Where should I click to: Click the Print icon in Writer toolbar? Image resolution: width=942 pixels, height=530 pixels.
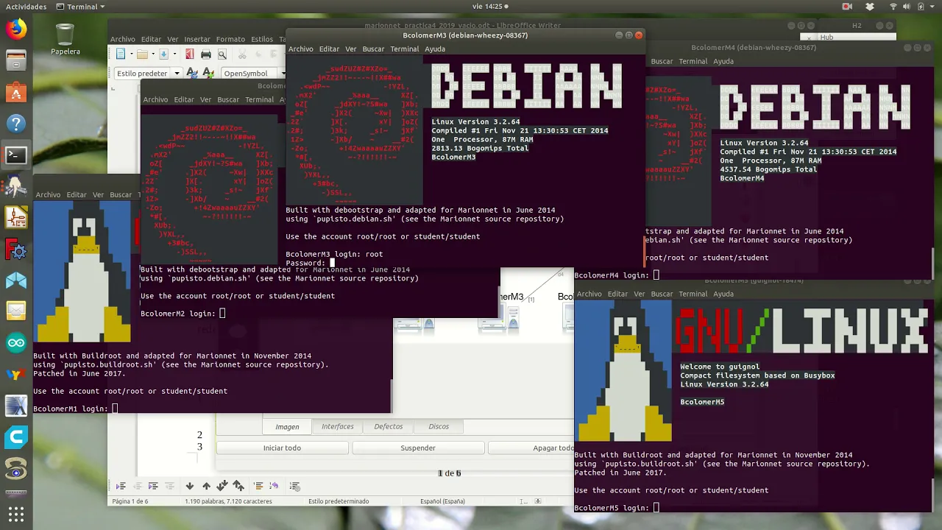205,54
